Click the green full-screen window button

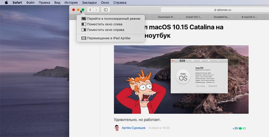pos(83,10)
